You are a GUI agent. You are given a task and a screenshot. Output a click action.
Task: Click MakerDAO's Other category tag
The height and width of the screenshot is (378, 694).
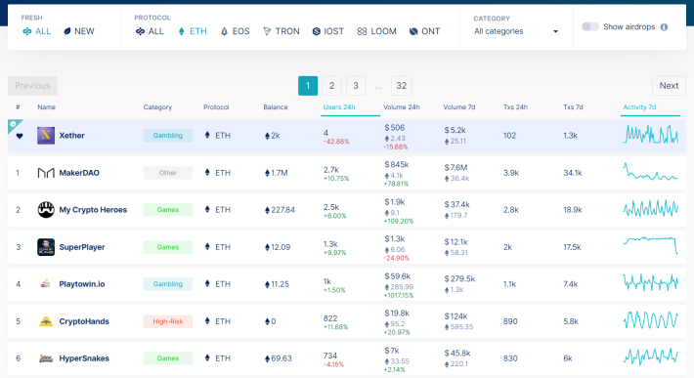168,173
